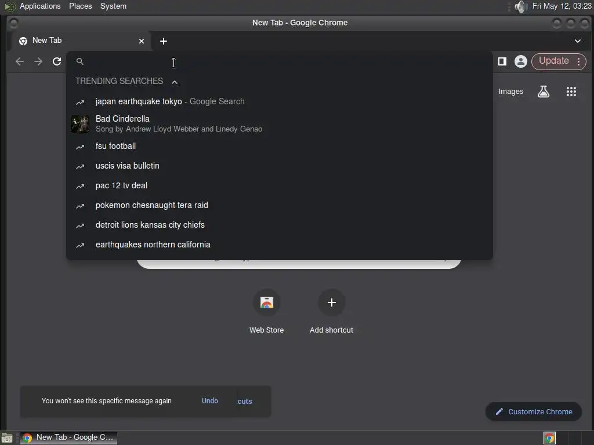Open the Web Store shortcut icon
The height and width of the screenshot is (445, 594).
click(267, 302)
